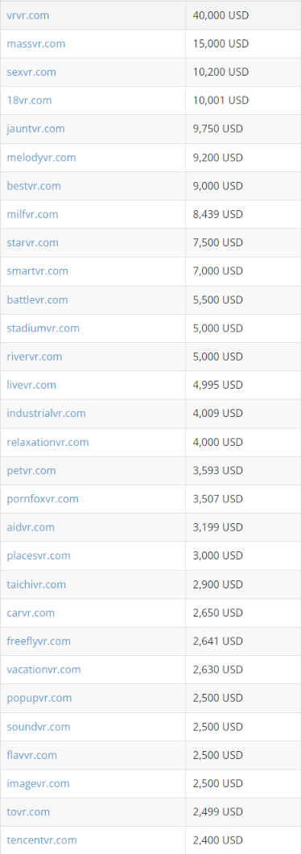Click the imagevr.com link

coord(38,783)
